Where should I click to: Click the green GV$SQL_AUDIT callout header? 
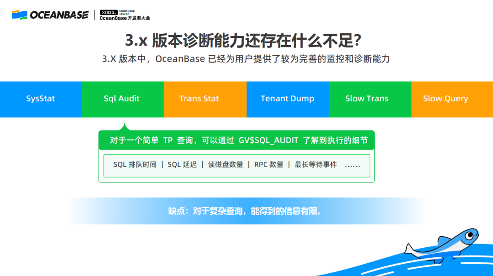(x=236, y=140)
